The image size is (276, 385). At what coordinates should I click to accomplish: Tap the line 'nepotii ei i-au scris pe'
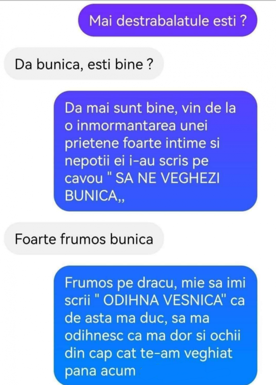tap(137, 161)
